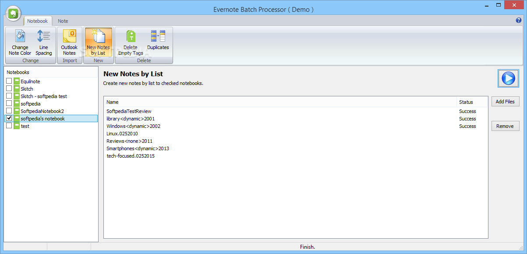Check the Equilnote notebook checkbox
The width and height of the screenshot is (527, 254).
pyautogui.click(x=9, y=81)
